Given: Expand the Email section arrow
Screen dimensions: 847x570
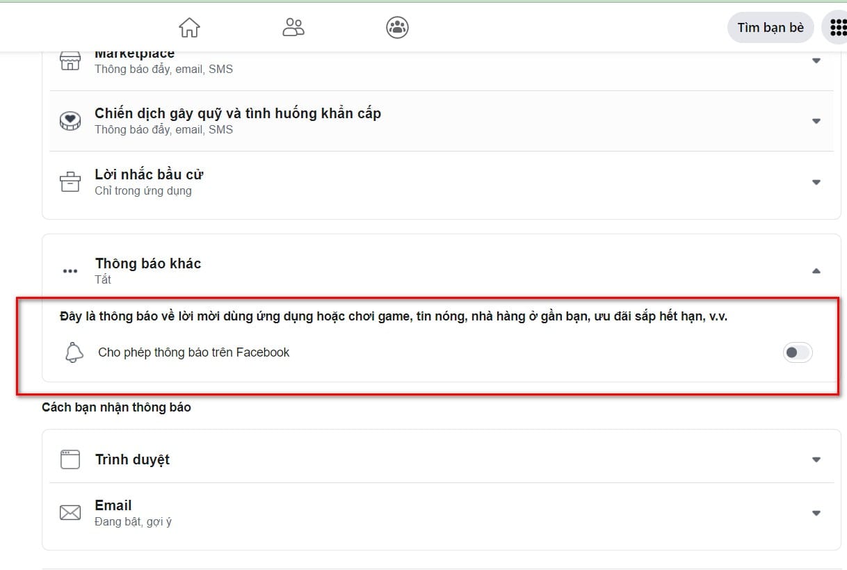Looking at the screenshot, I should point(816,513).
